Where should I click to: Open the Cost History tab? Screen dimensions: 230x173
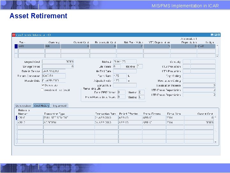click(x=42, y=106)
